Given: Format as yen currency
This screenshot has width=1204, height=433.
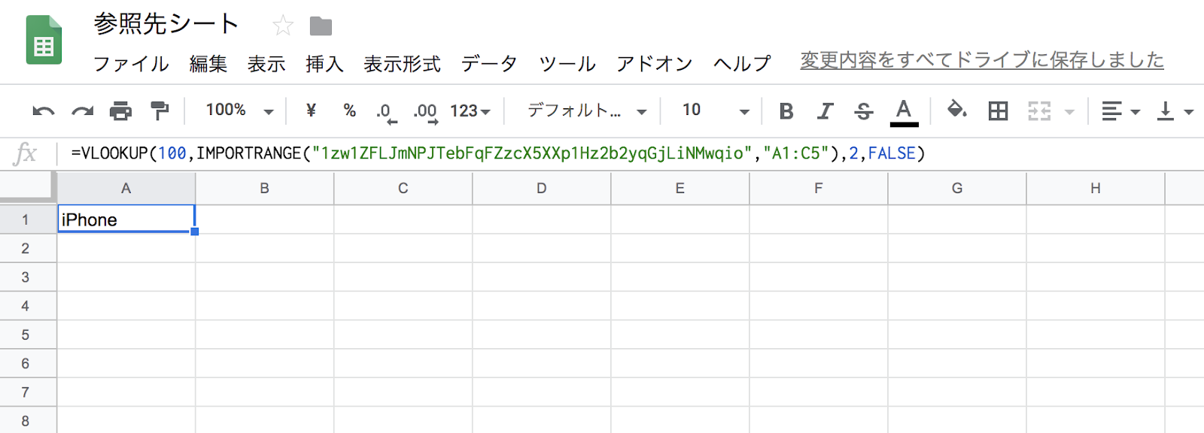Looking at the screenshot, I should (311, 111).
